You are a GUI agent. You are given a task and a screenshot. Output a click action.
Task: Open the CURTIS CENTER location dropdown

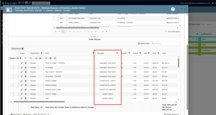[41, 3]
